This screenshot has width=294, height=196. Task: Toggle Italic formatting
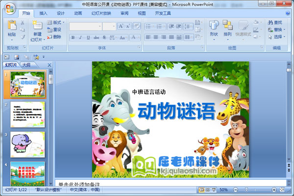pos(80,37)
